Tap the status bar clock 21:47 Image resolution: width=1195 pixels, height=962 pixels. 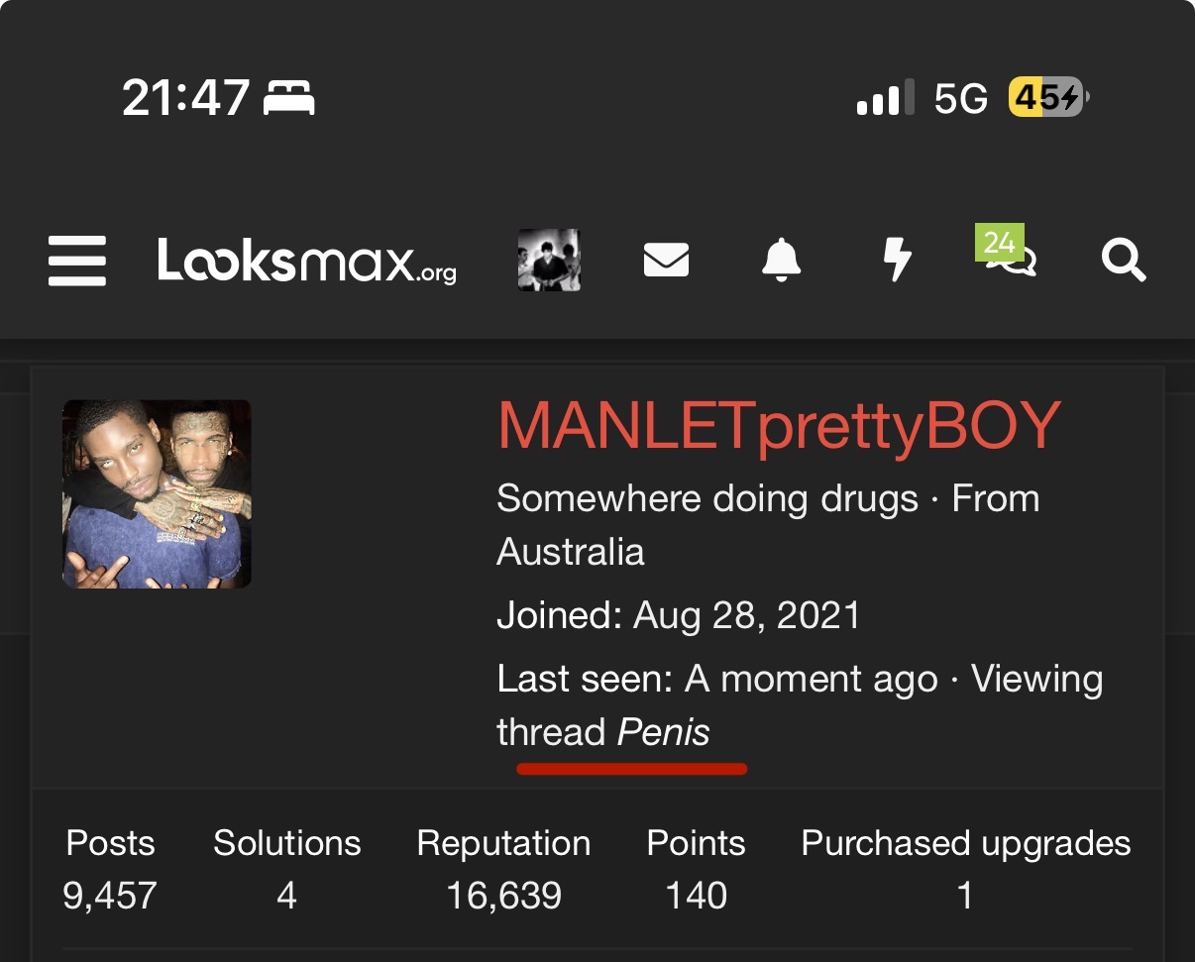tap(185, 98)
